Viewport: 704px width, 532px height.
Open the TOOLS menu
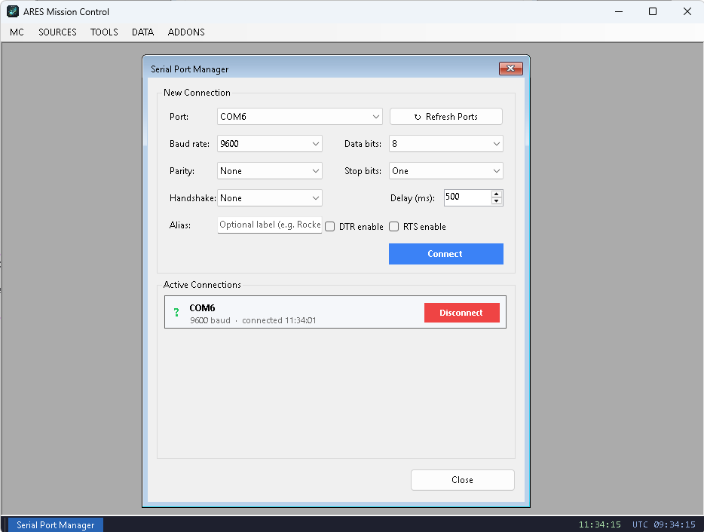pos(104,32)
